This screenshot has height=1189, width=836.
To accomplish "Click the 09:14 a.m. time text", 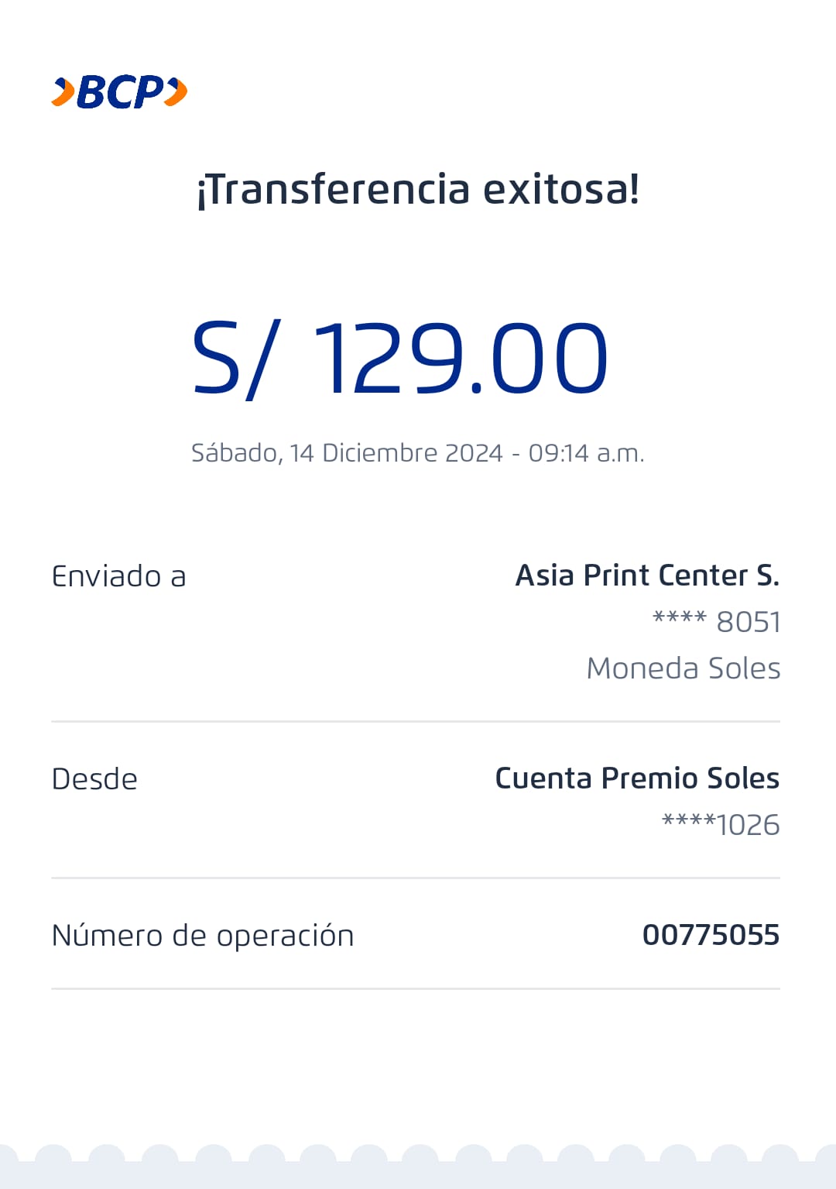I will click(x=586, y=452).
